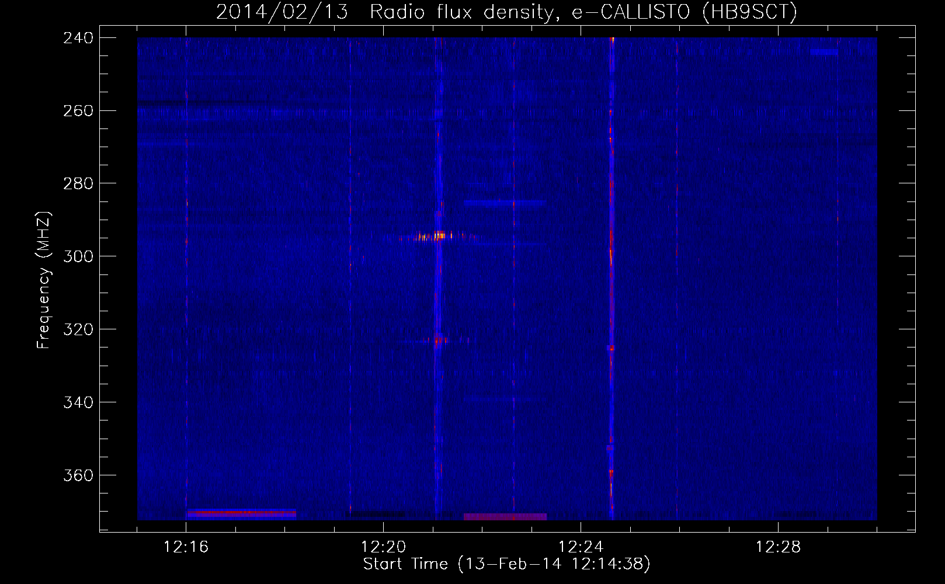Select the 240 frequency tick label
This screenshot has width=945, height=584.
click(78, 38)
